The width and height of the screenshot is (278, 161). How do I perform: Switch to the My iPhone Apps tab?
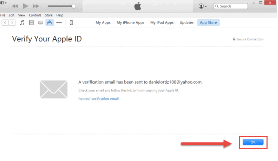(x=130, y=23)
